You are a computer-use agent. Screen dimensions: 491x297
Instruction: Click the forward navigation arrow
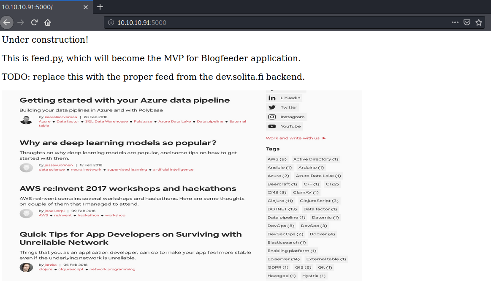(21, 22)
